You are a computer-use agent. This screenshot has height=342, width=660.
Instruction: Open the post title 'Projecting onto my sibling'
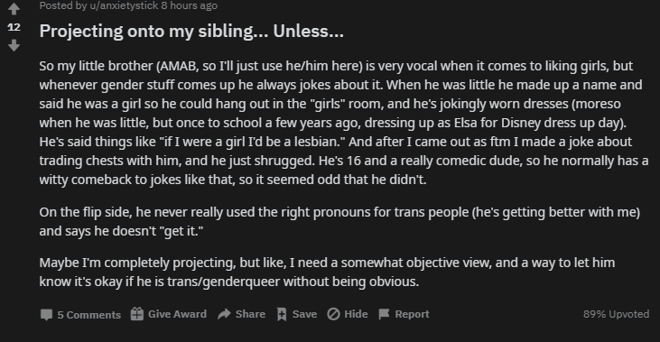coord(191,31)
